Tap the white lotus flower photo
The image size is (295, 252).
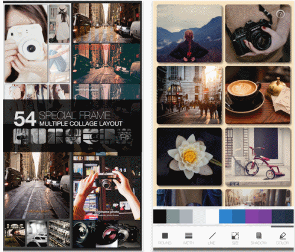pyautogui.click(x=189, y=156)
